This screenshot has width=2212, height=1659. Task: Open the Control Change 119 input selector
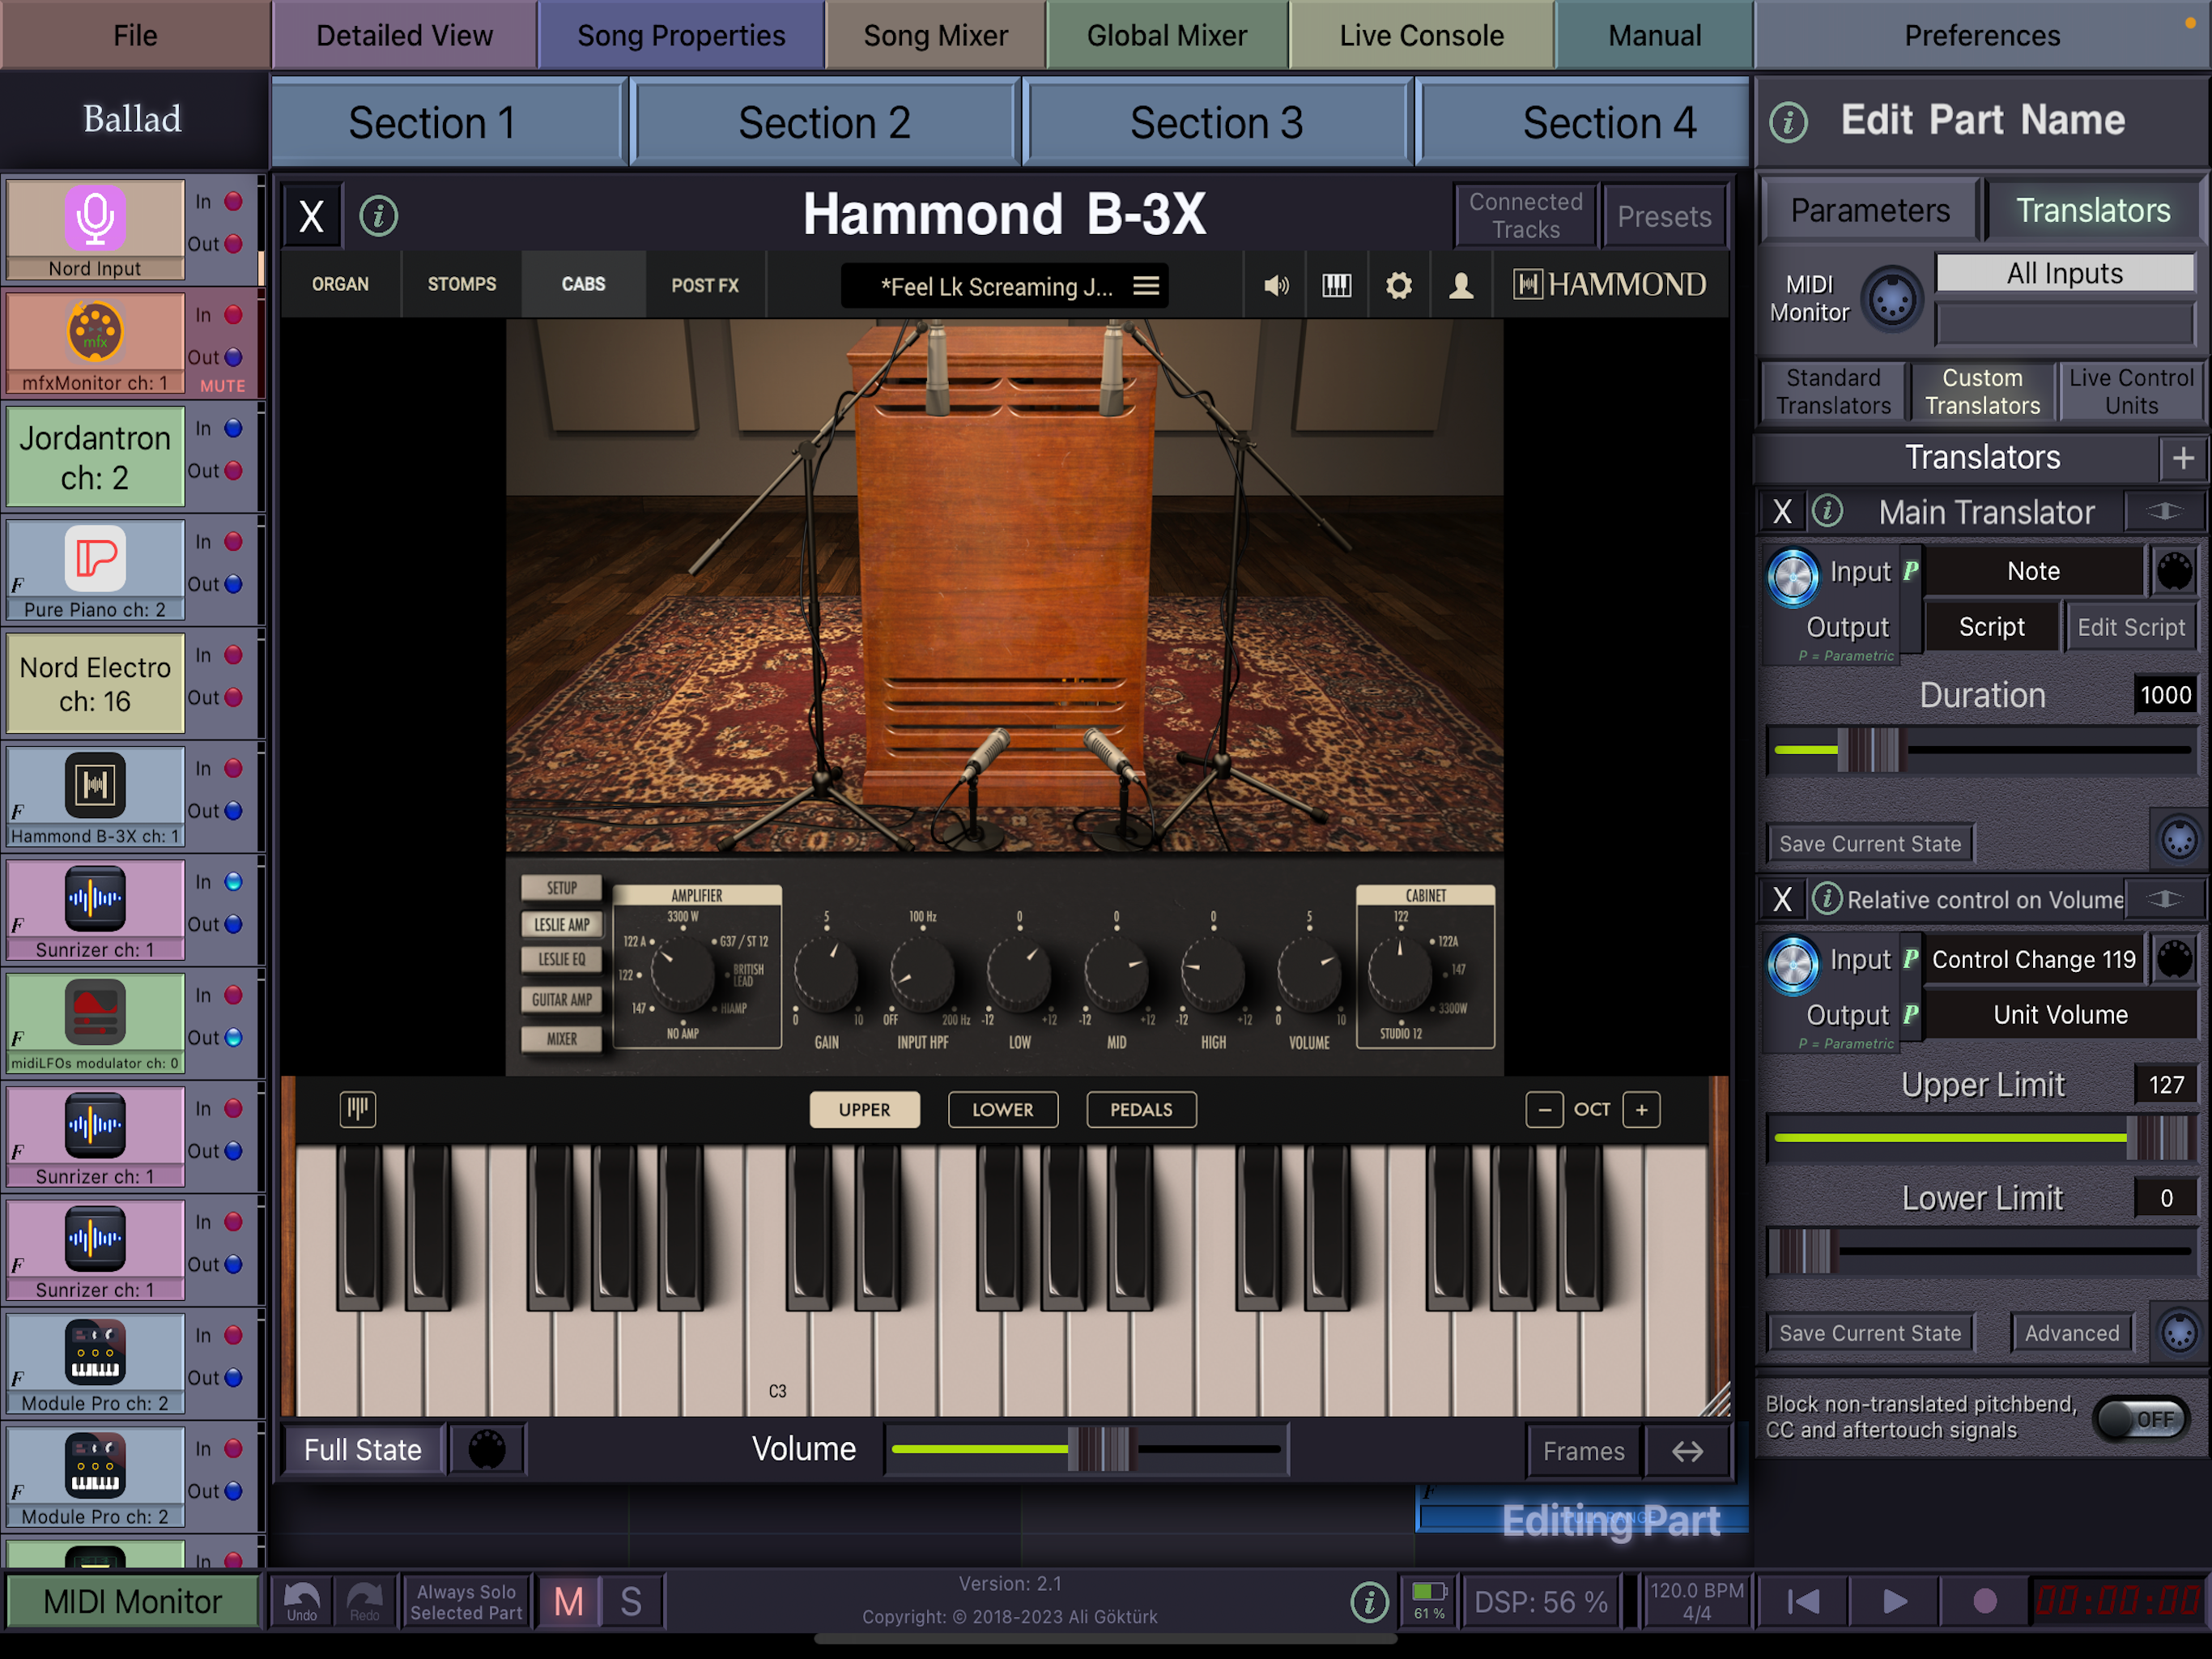coord(2032,960)
